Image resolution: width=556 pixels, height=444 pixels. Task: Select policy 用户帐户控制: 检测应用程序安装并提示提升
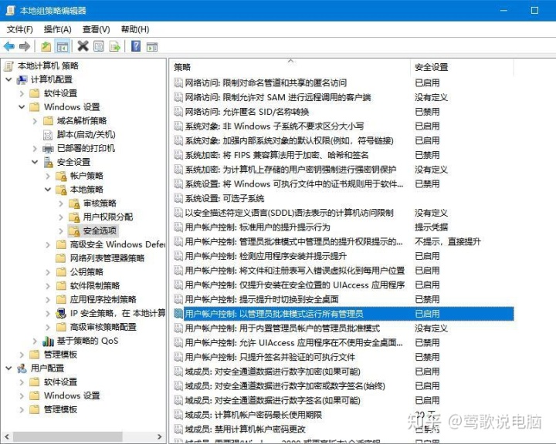(x=266, y=256)
